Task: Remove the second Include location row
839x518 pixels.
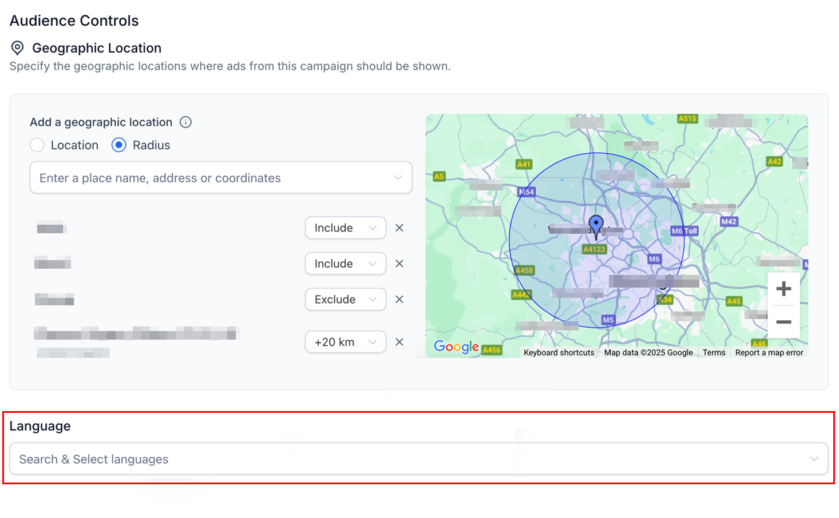Action: (x=399, y=264)
